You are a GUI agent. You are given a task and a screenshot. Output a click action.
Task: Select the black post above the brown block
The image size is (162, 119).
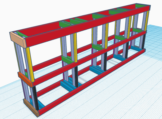coord(36,98)
